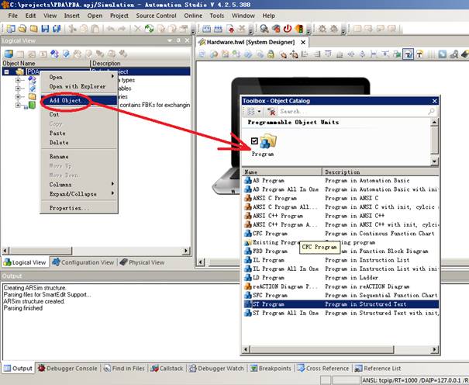
Task: Click the reACTION Diagram Program icon
Action: [x=248, y=286]
